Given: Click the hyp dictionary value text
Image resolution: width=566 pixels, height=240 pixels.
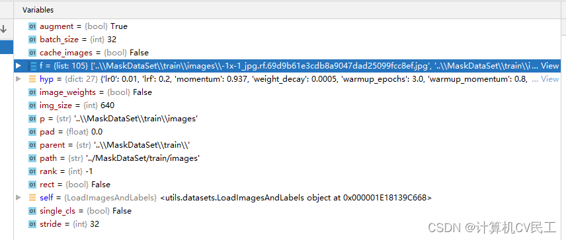Looking at the screenshot, I should [313, 79].
